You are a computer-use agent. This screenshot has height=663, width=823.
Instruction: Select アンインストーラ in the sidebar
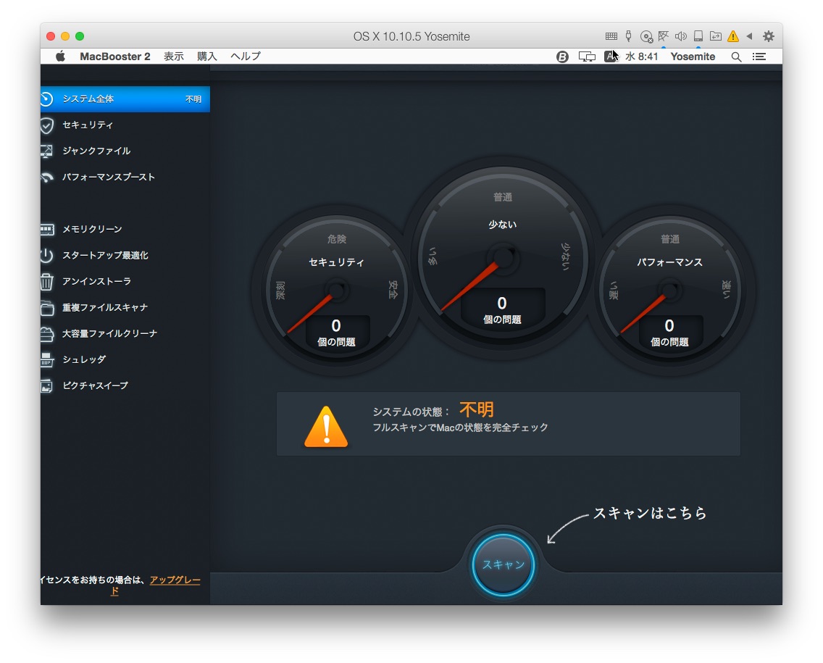tap(125, 282)
